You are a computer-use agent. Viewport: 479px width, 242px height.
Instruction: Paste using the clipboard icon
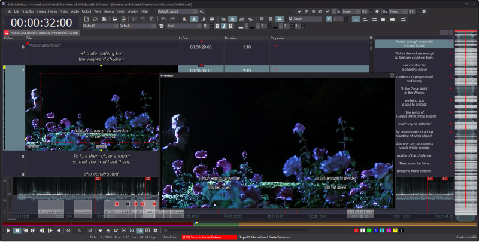tap(152, 19)
